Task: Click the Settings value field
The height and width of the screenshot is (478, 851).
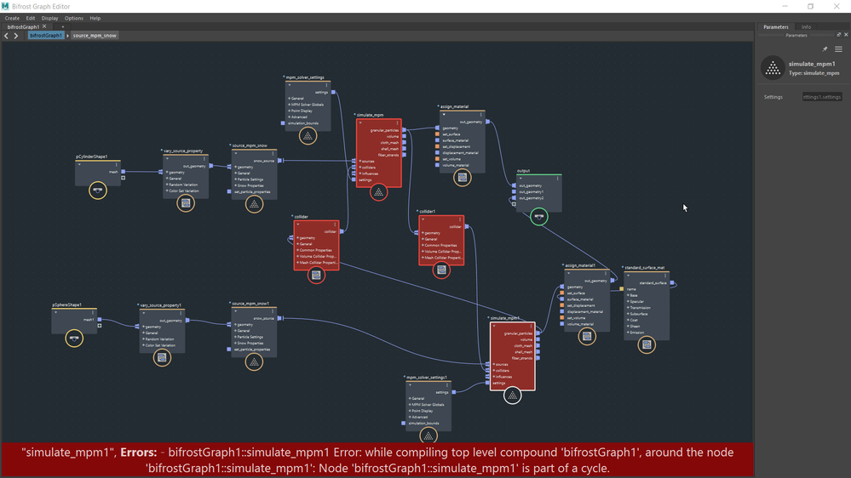Action: tap(822, 97)
